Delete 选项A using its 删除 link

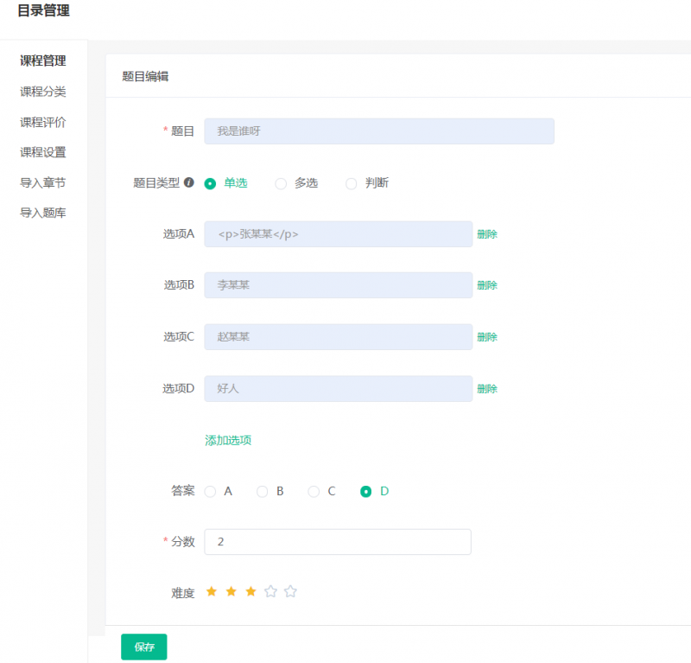point(487,234)
